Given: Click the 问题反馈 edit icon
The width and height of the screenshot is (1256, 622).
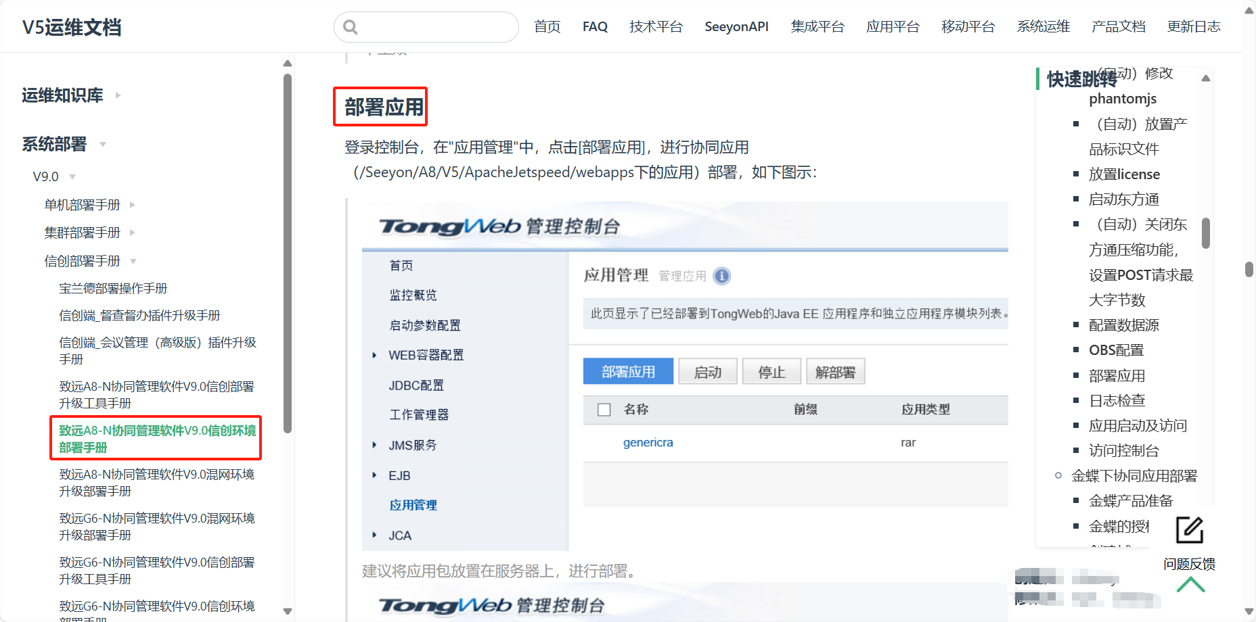Looking at the screenshot, I should click(1190, 530).
